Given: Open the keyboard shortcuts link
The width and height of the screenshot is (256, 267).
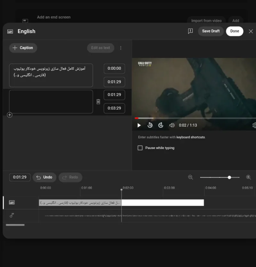Looking at the screenshot, I should (190, 137).
